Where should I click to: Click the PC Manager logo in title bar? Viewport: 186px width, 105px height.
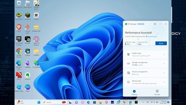126,24
